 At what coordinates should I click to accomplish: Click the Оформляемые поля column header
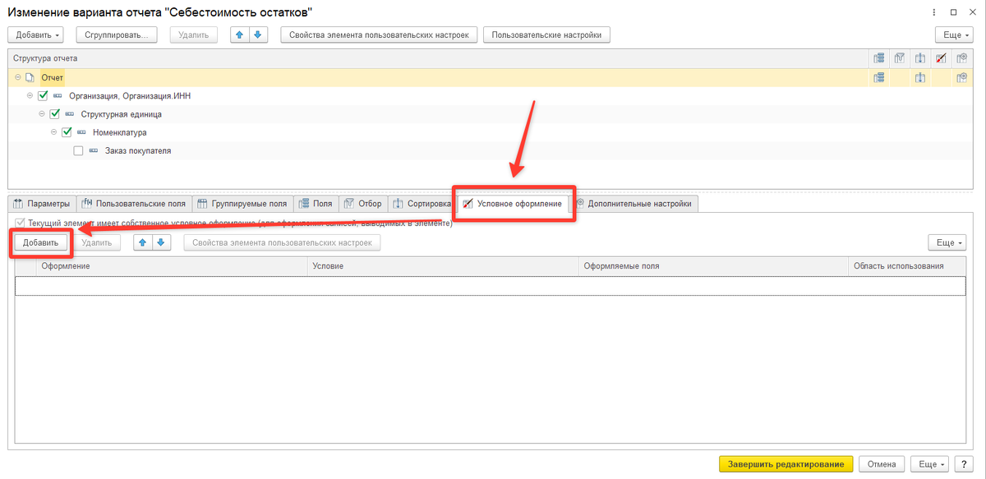point(712,266)
